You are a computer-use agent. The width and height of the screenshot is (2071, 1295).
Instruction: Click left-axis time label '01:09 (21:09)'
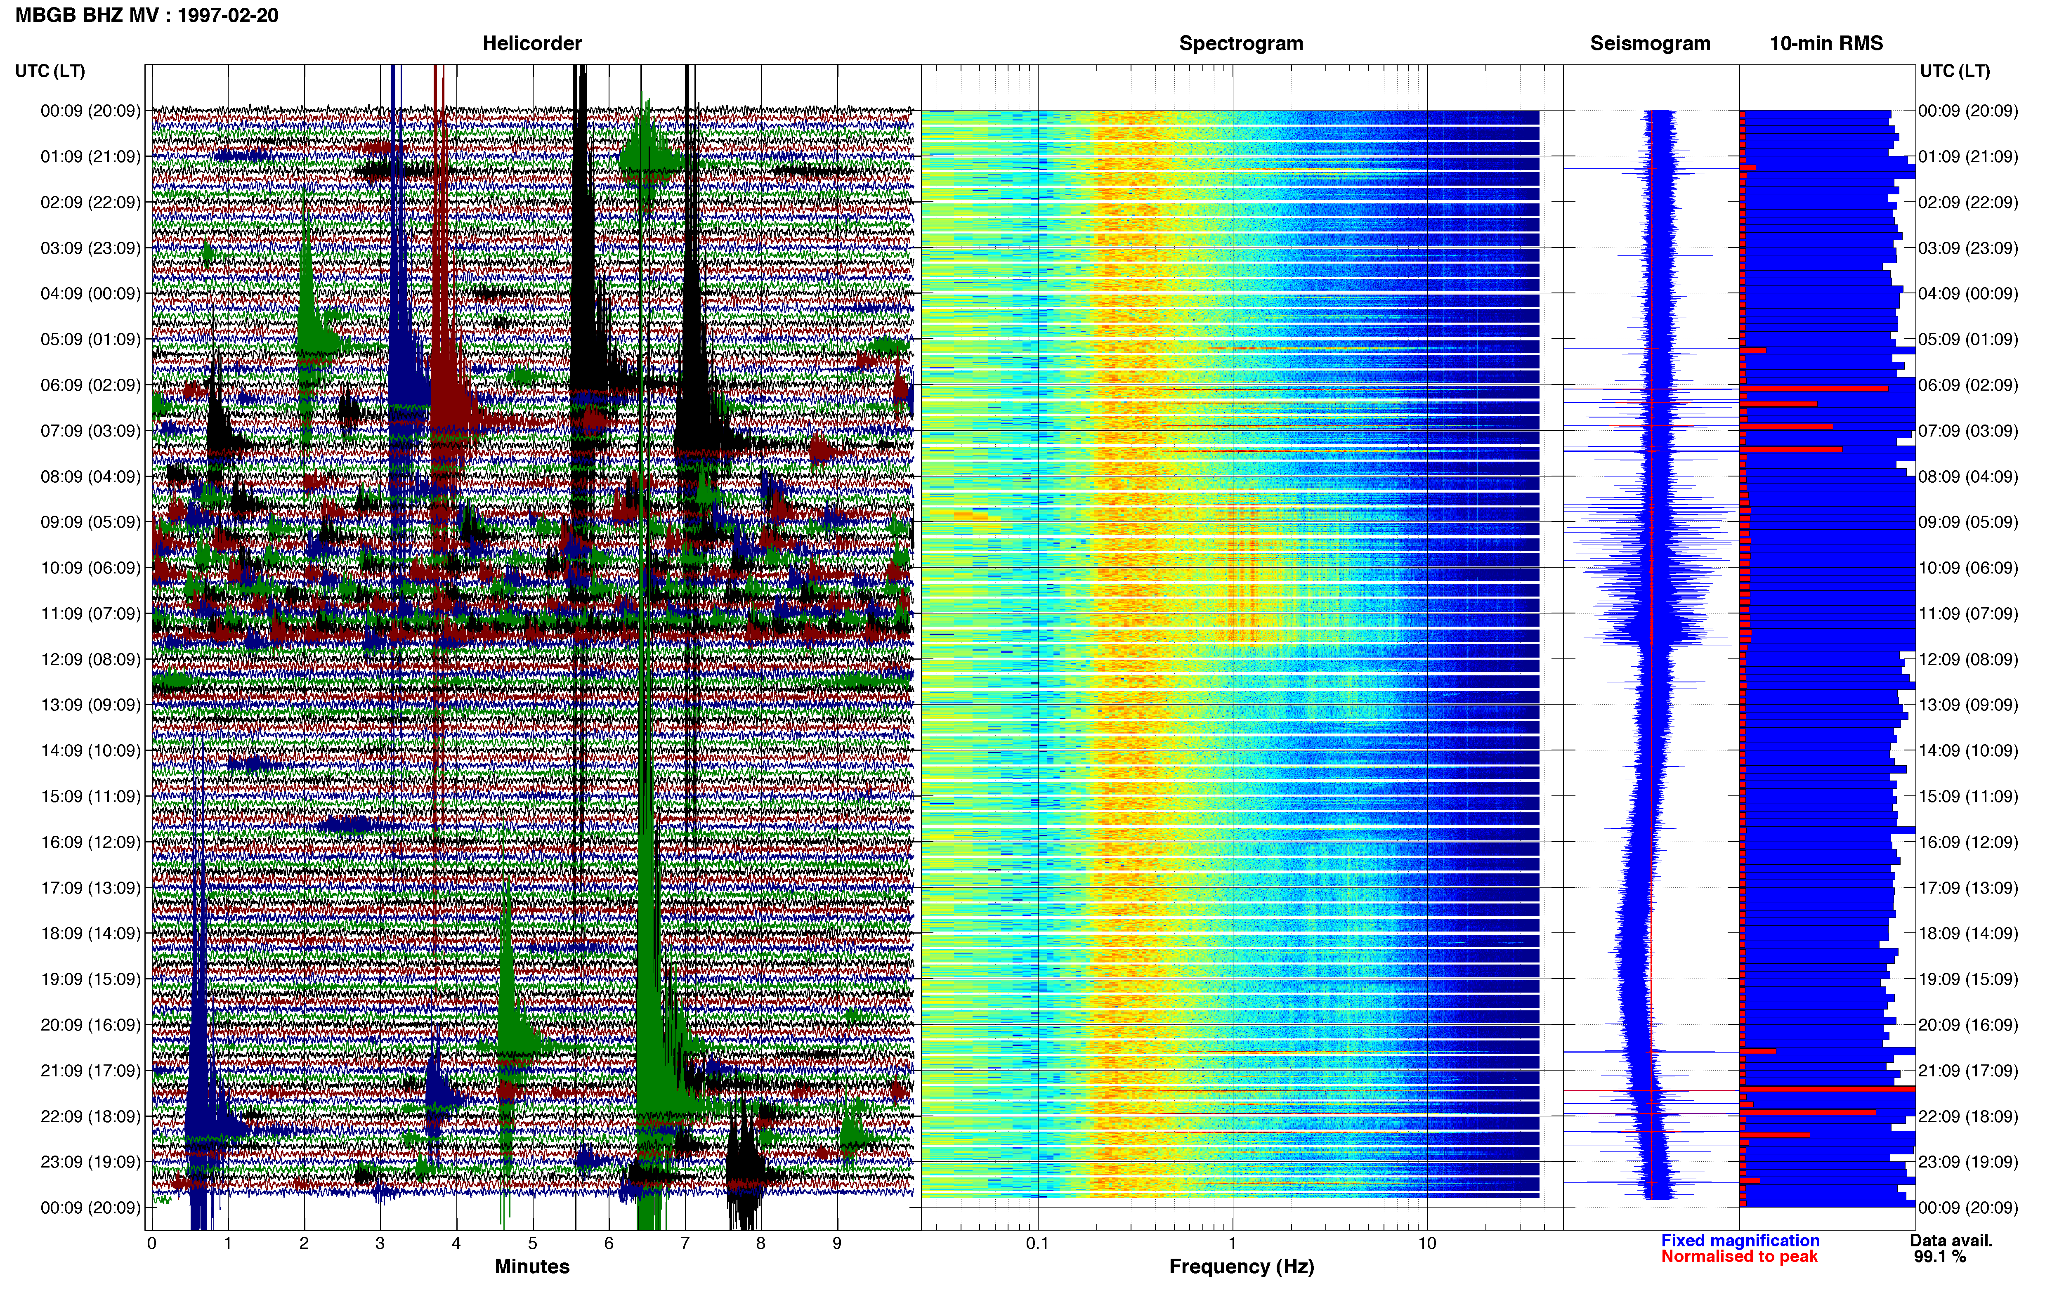(91, 157)
